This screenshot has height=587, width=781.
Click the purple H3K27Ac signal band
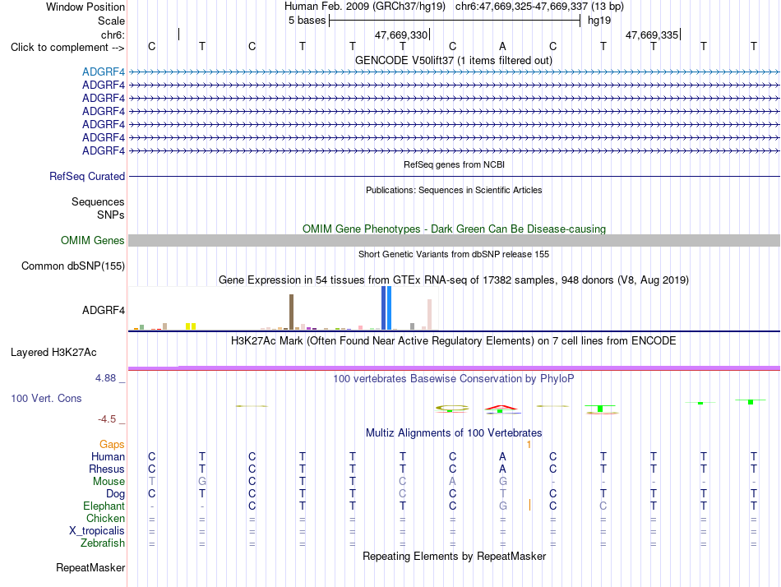click(x=455, y=368)
